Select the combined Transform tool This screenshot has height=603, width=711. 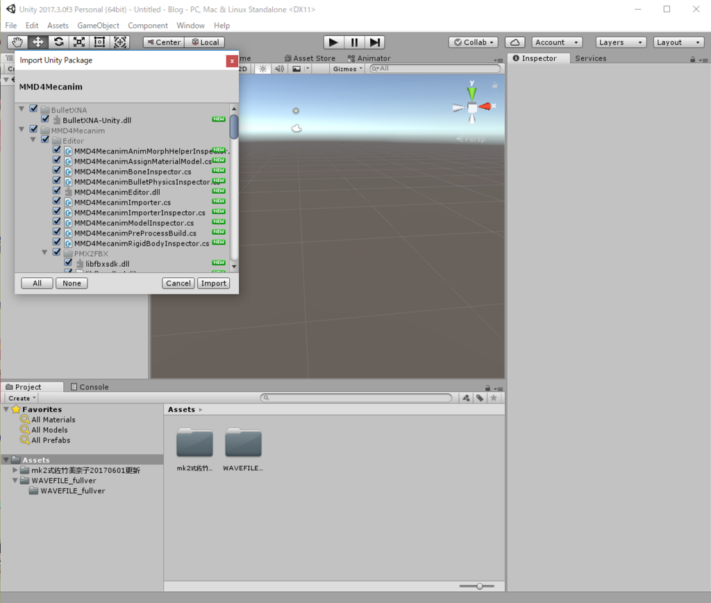[x=119, y=42]
